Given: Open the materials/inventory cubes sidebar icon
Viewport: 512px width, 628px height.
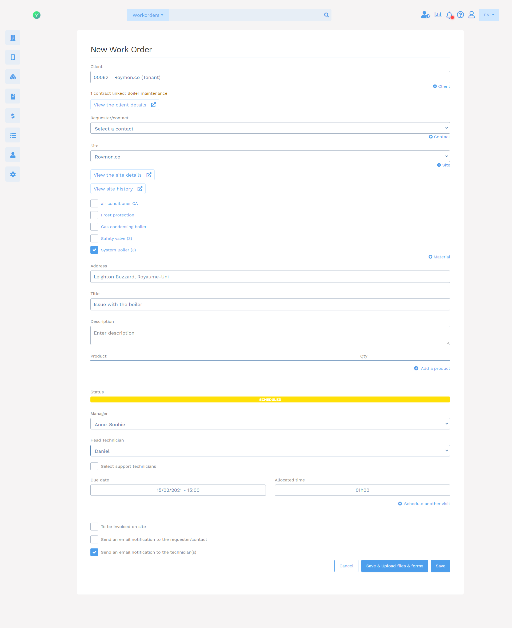Looking at the screenshot, I should (13, 76).
